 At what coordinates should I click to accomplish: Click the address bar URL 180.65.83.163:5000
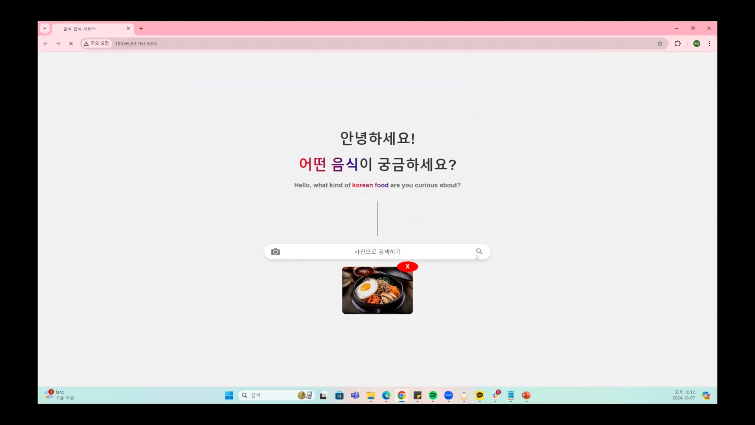[136, 44]
